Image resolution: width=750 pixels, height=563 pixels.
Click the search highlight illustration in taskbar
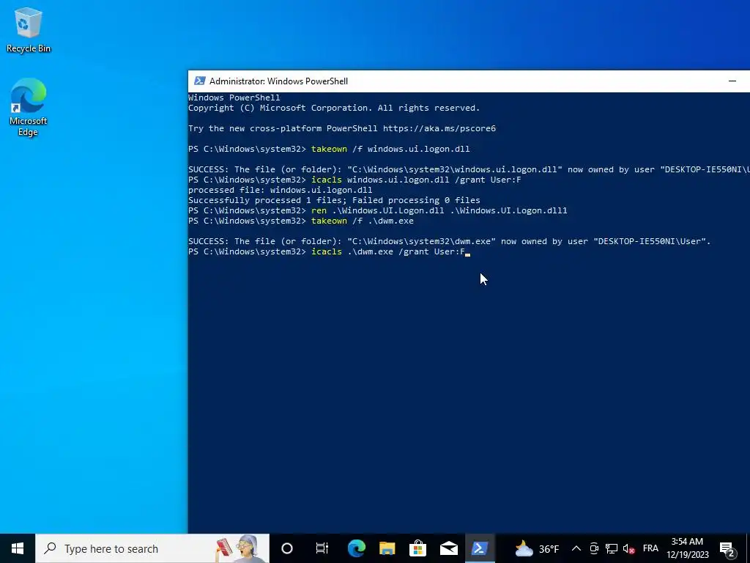coord(238,548)
